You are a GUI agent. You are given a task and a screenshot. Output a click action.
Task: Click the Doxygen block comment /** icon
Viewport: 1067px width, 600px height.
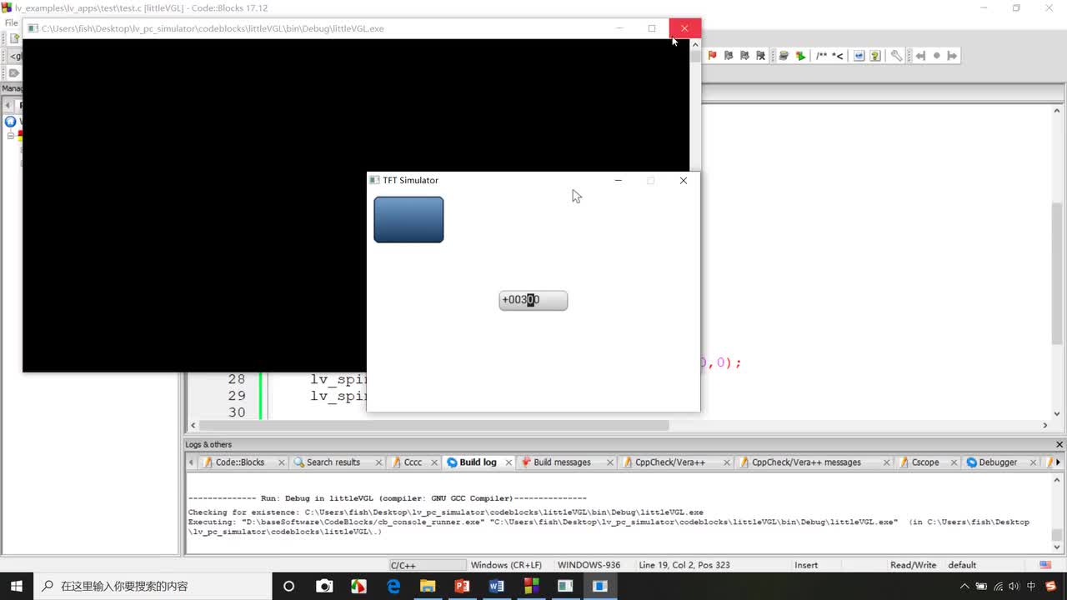coord(822,56)
